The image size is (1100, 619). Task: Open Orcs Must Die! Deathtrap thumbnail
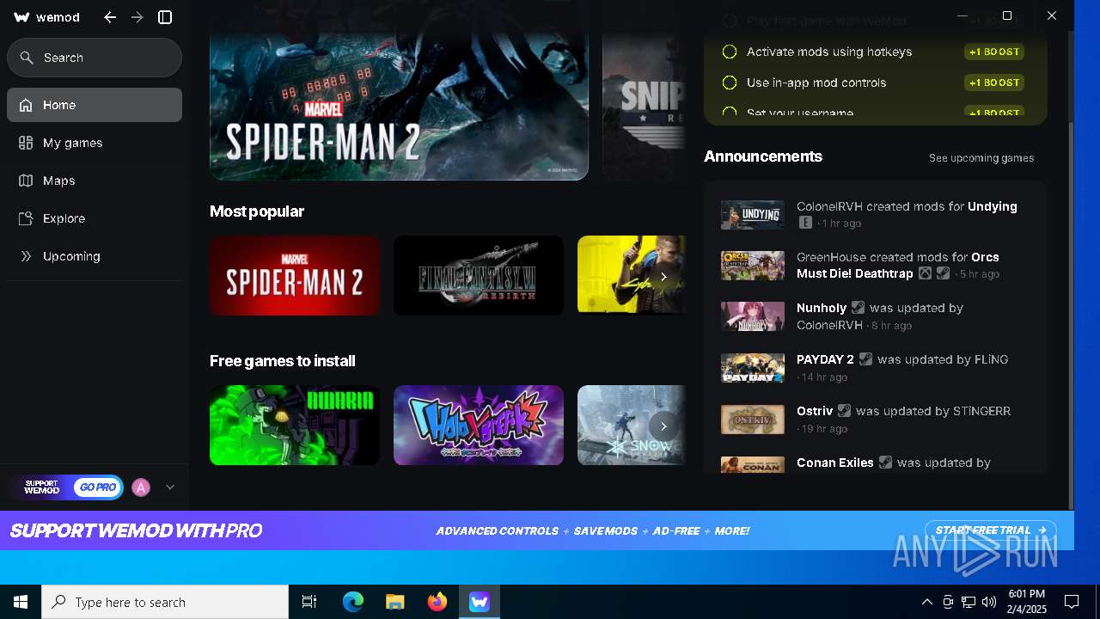click(753, 266)
